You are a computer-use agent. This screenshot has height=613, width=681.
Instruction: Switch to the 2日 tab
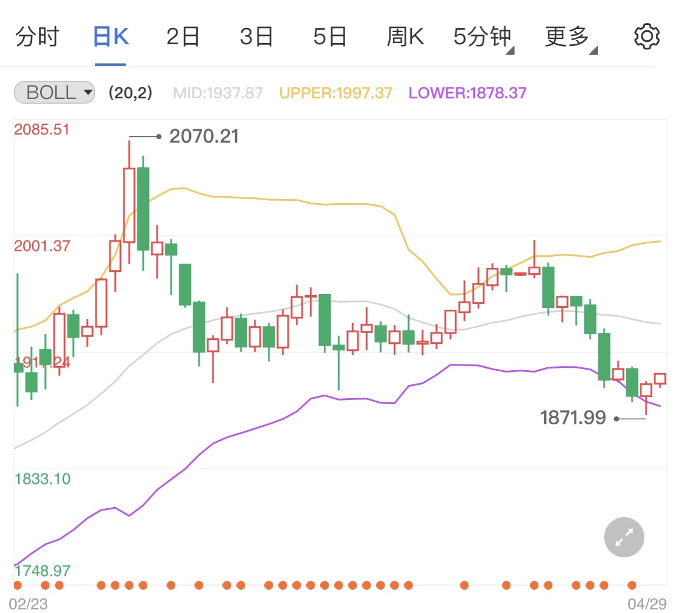pyautogui.click(x=183, y=37)
